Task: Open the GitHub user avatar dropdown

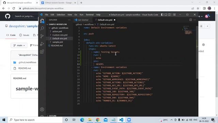Action: [207, 16]
